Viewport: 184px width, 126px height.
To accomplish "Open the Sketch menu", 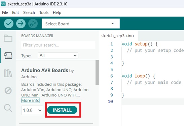I will [x=29, y=12].
